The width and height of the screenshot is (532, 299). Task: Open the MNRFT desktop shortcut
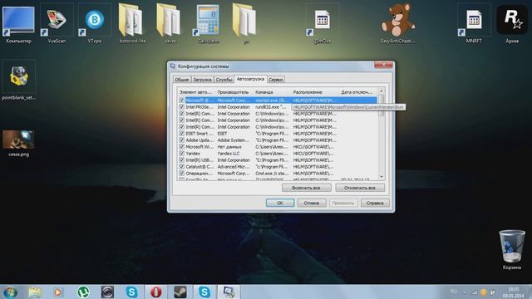(474, 24)
